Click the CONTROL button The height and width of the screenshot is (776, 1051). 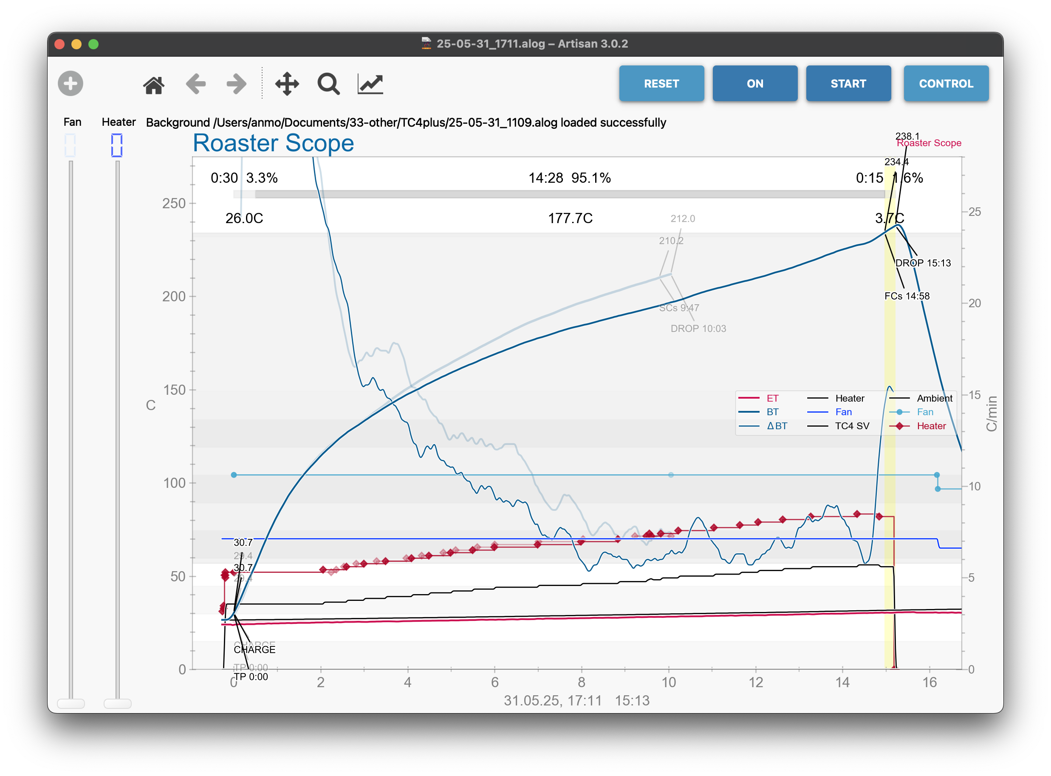click(x=946, y=84)
